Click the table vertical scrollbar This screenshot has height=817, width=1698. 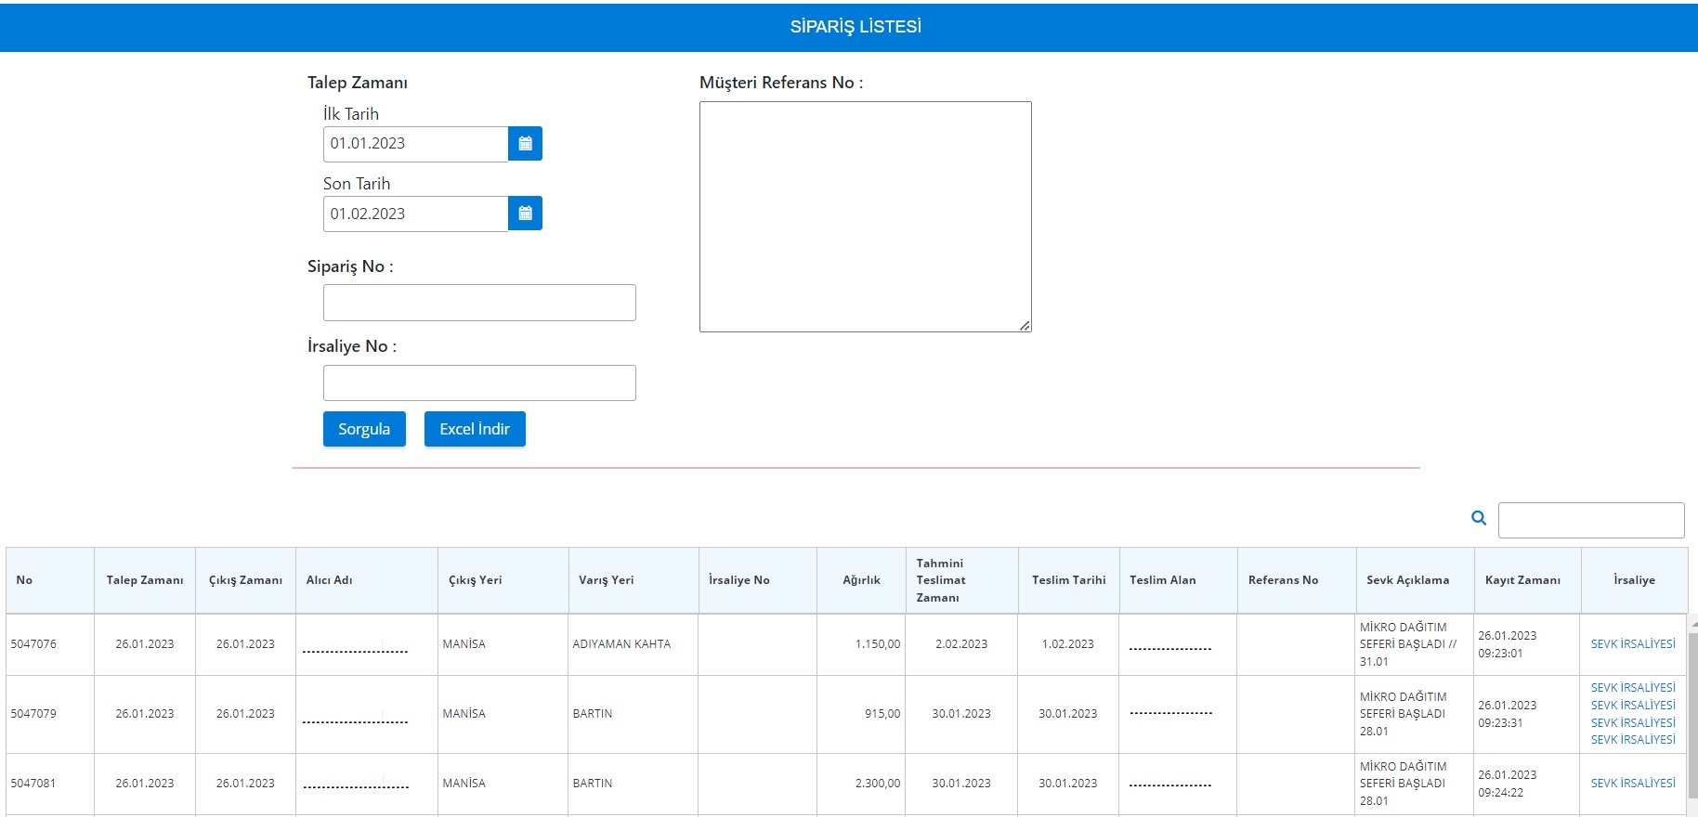click(x=1692, y=715)
